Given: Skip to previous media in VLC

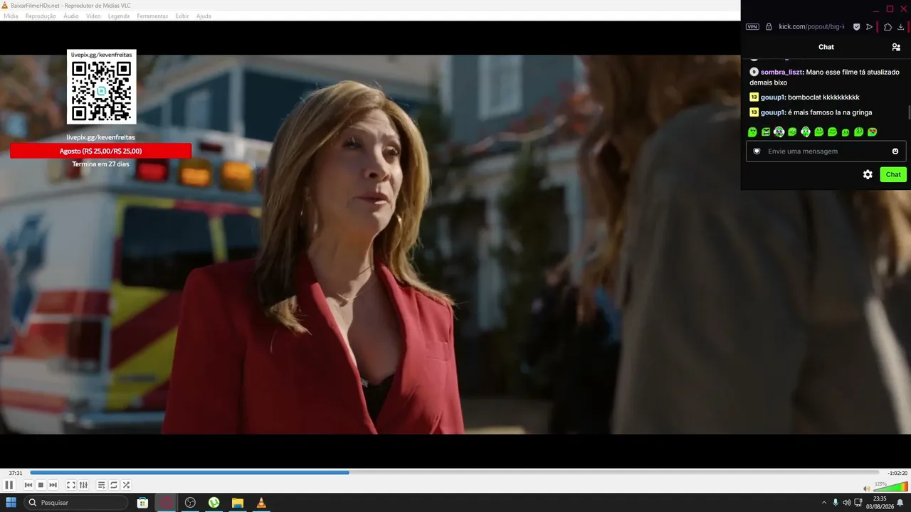Looking at the screenshot, I should 28,485.
